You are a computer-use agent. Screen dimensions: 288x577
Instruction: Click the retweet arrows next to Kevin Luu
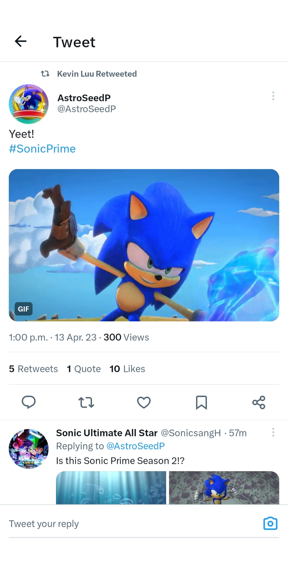(45, 74)
